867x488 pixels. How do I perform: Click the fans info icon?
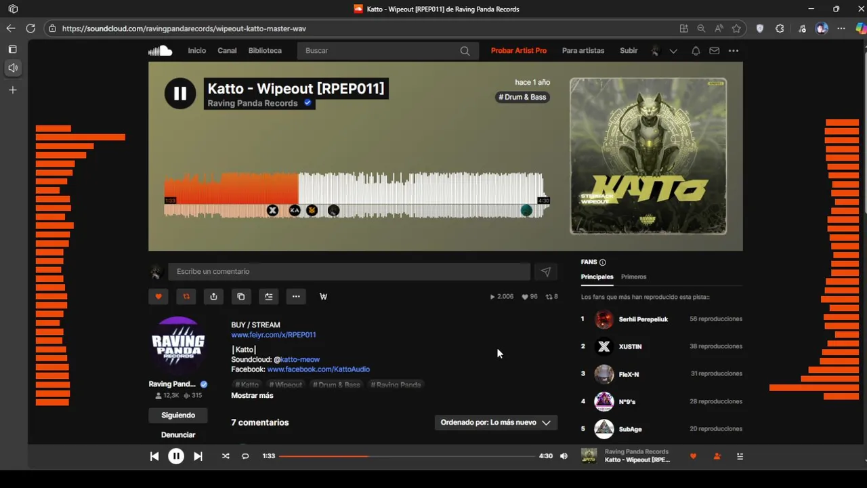603,262
